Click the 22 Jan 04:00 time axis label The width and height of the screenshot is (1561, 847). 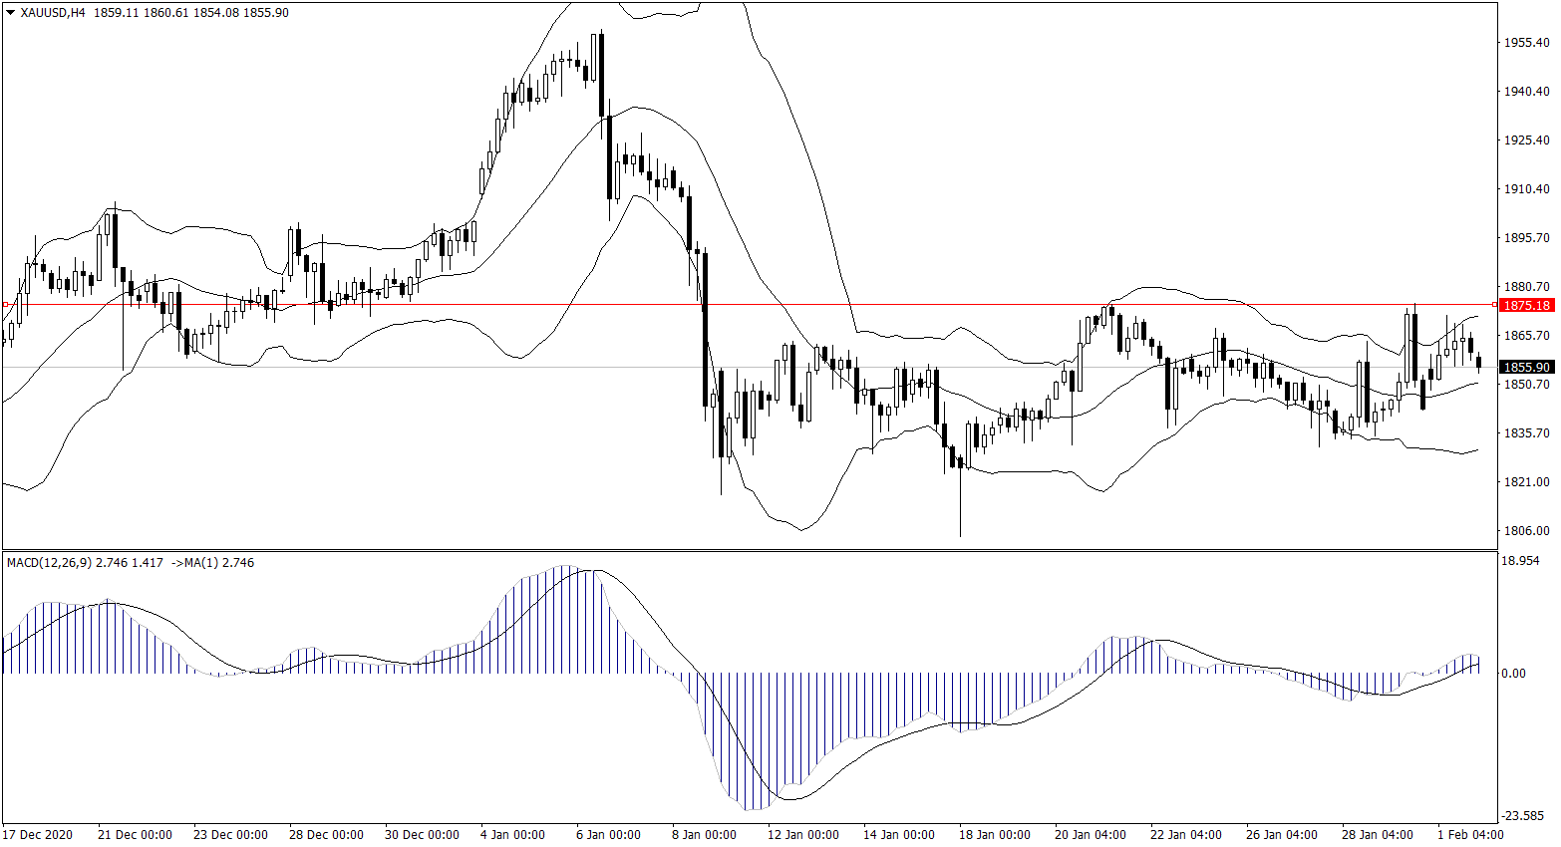[1186, 835]
